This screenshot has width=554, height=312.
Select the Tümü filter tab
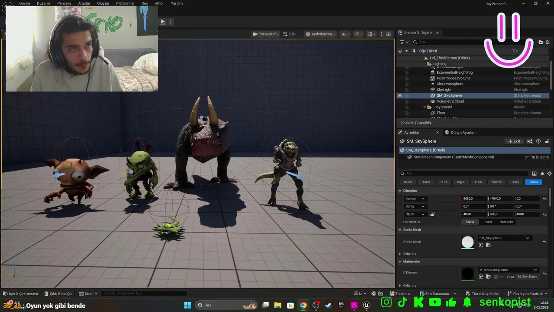click(533, 182)
